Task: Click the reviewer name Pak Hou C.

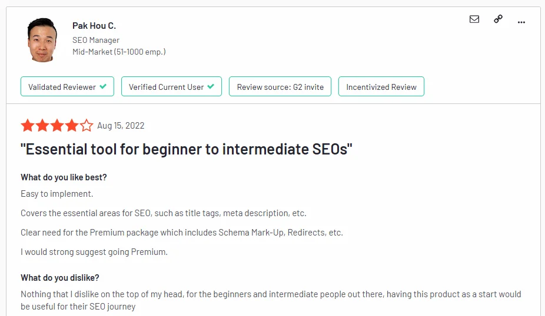Action: 94,25
